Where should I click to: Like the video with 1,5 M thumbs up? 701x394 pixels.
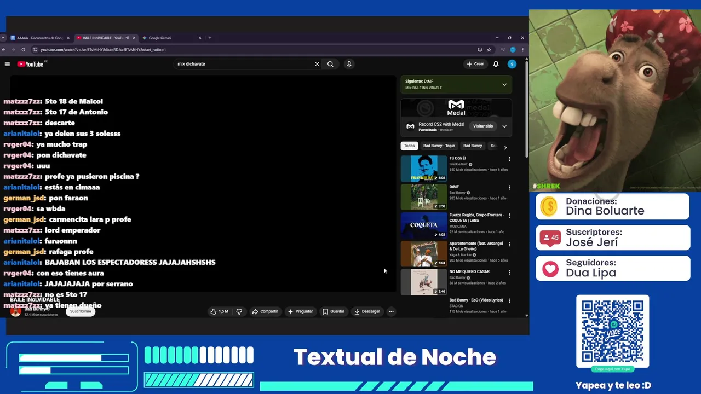(220, 311)
